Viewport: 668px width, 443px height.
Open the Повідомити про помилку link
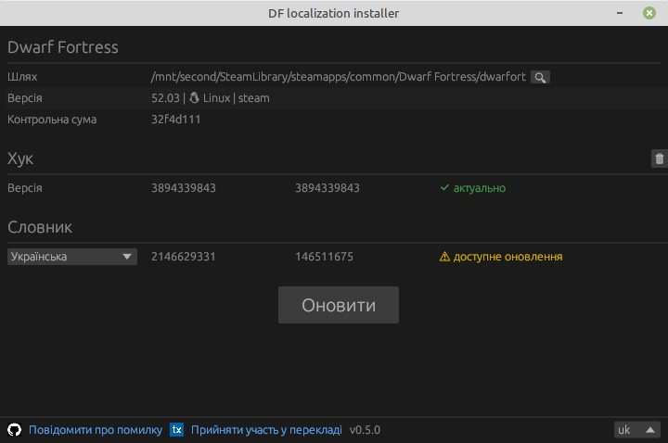point(96,430)
